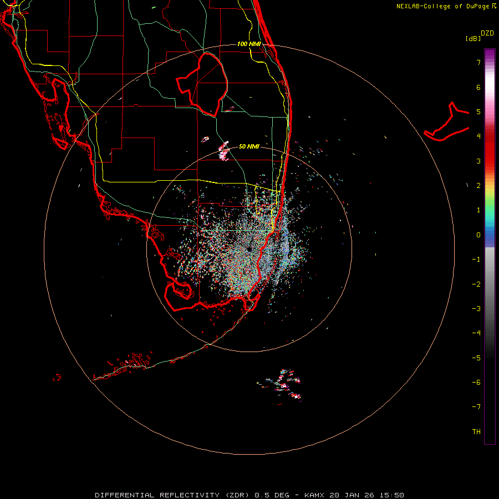Image resolution: width=499 pixels, height=499 pixels.
Task: Click the -2 tick on the scale
Action: click(x=476, y=284)
